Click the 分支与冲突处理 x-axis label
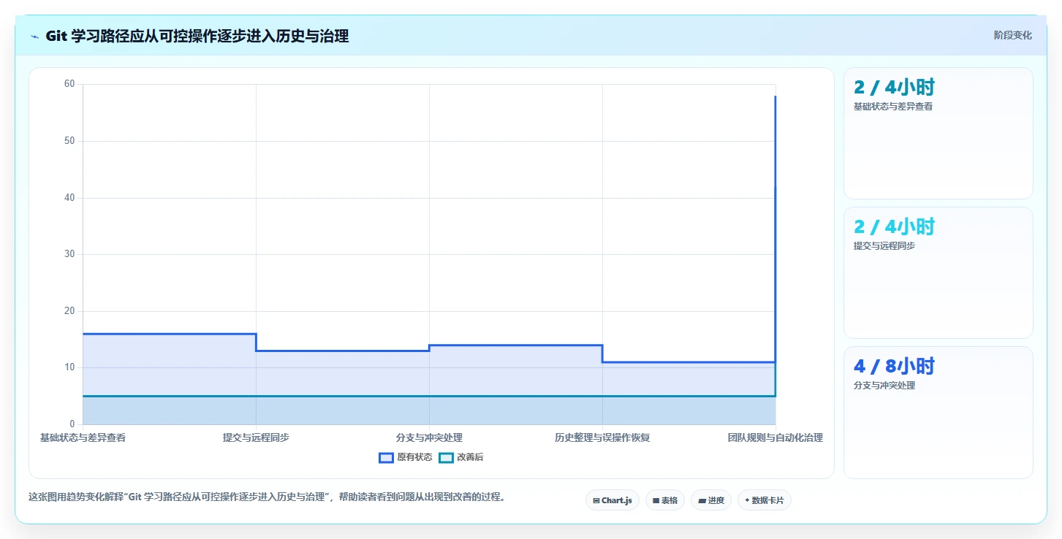 (x=429, y=438)
